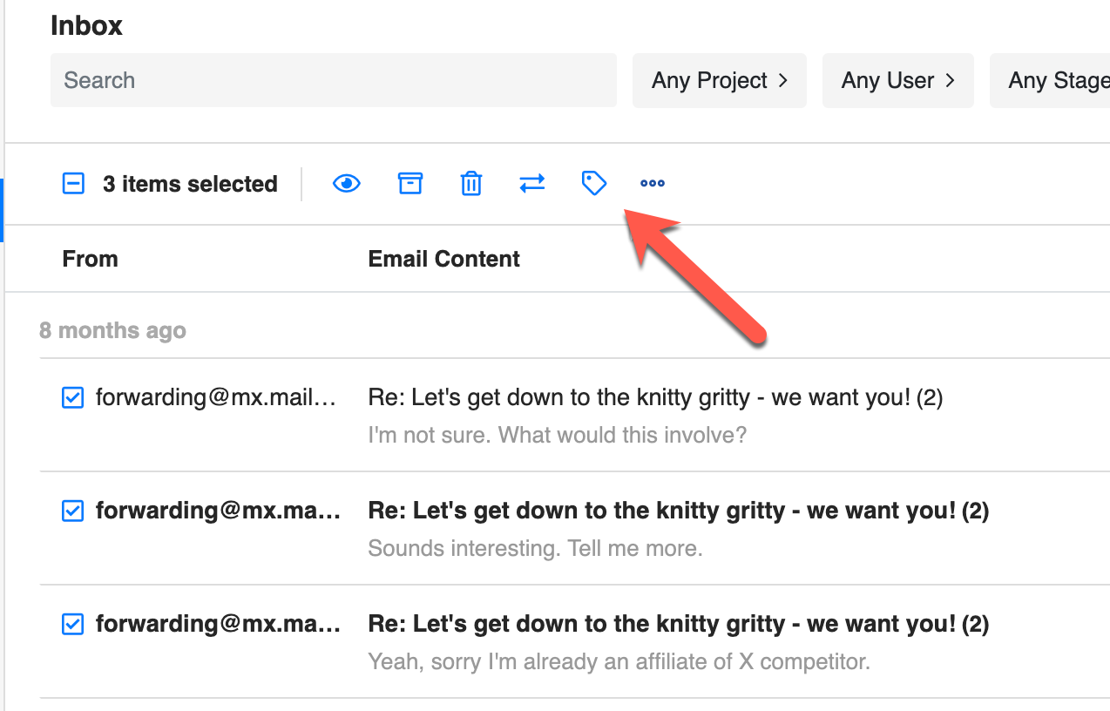This screenshot has height=711, width=1110.
Task: Uncheck the 'Sounds interesting' email checkbox
Action: (73, 511)
